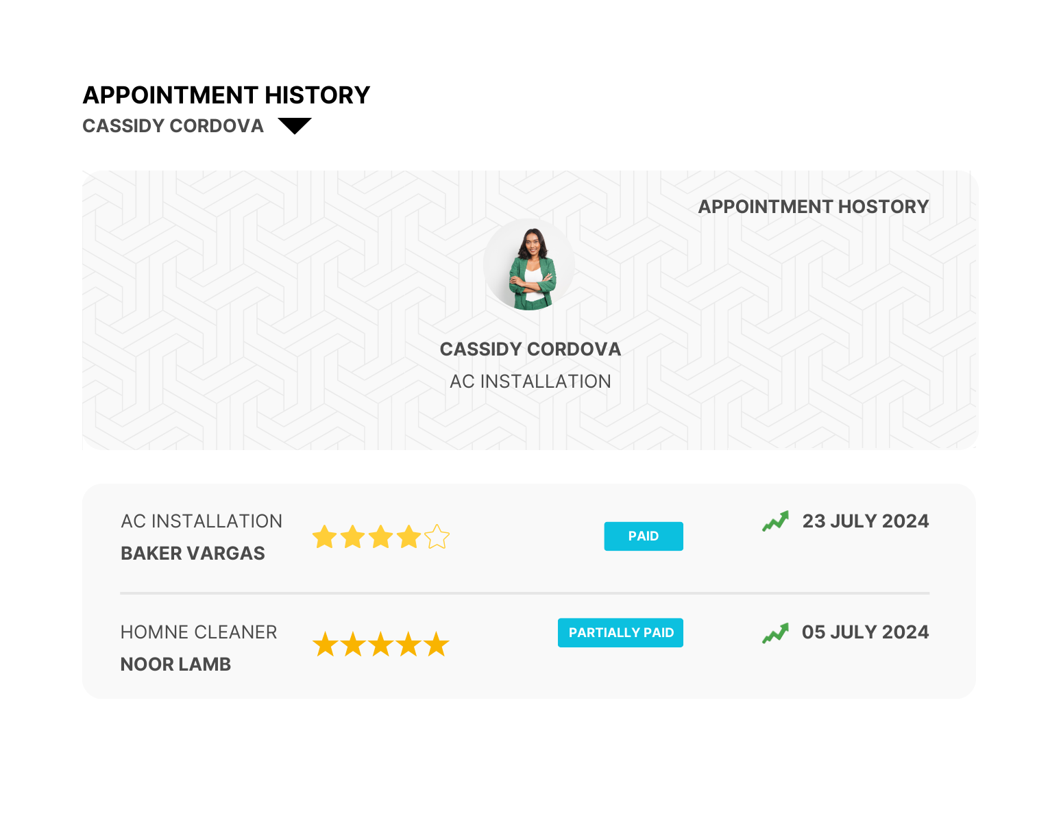Click the third star of Home Cleaner rating
The image size is (1061, 820).
tap(380, 645)
